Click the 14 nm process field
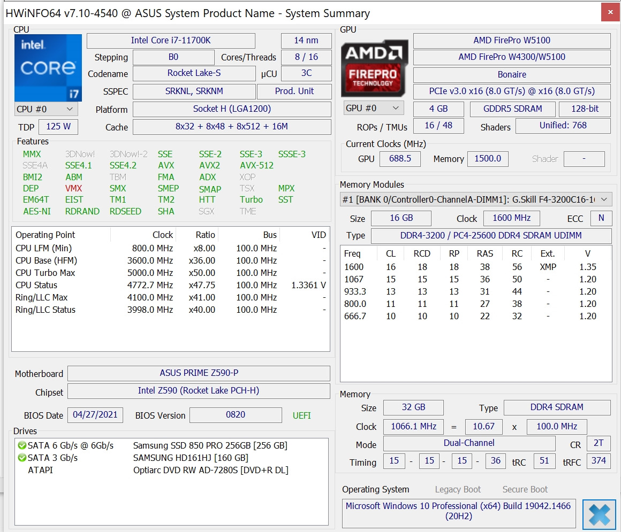Viewport: 621px width, 532px height. pyautogui.click(x=306, y=40)
